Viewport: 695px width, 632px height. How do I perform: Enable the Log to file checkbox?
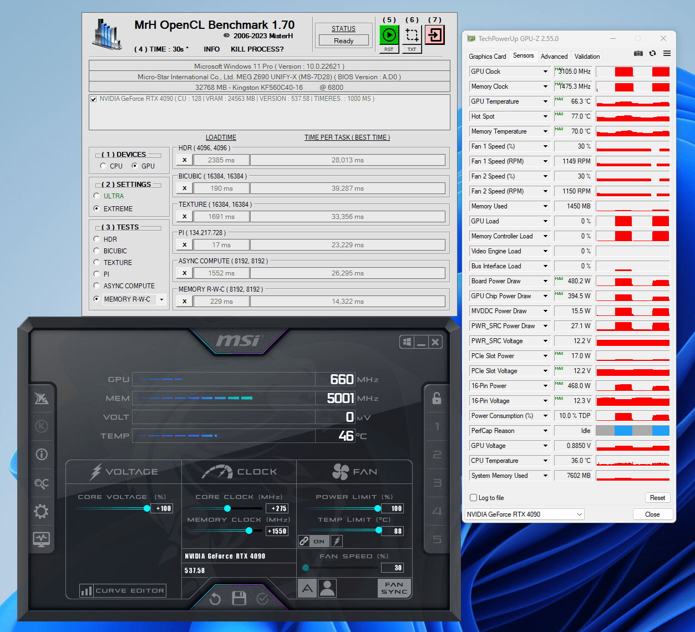click(x=473, y=498)
